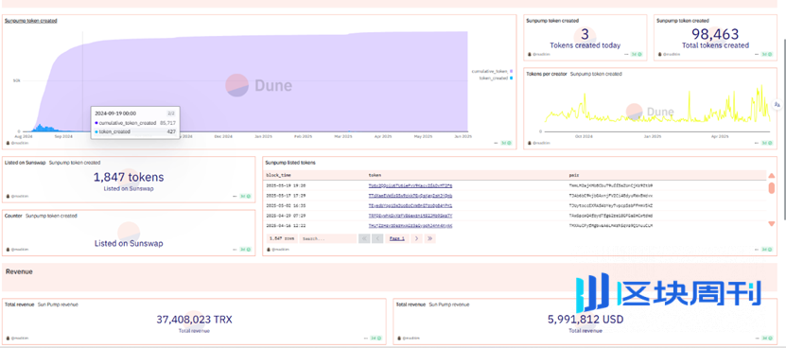Screen dimensions: 786x348
Task: Click the 3d badge on Sunpump listed tokens table
Action: tap(767, 250)
